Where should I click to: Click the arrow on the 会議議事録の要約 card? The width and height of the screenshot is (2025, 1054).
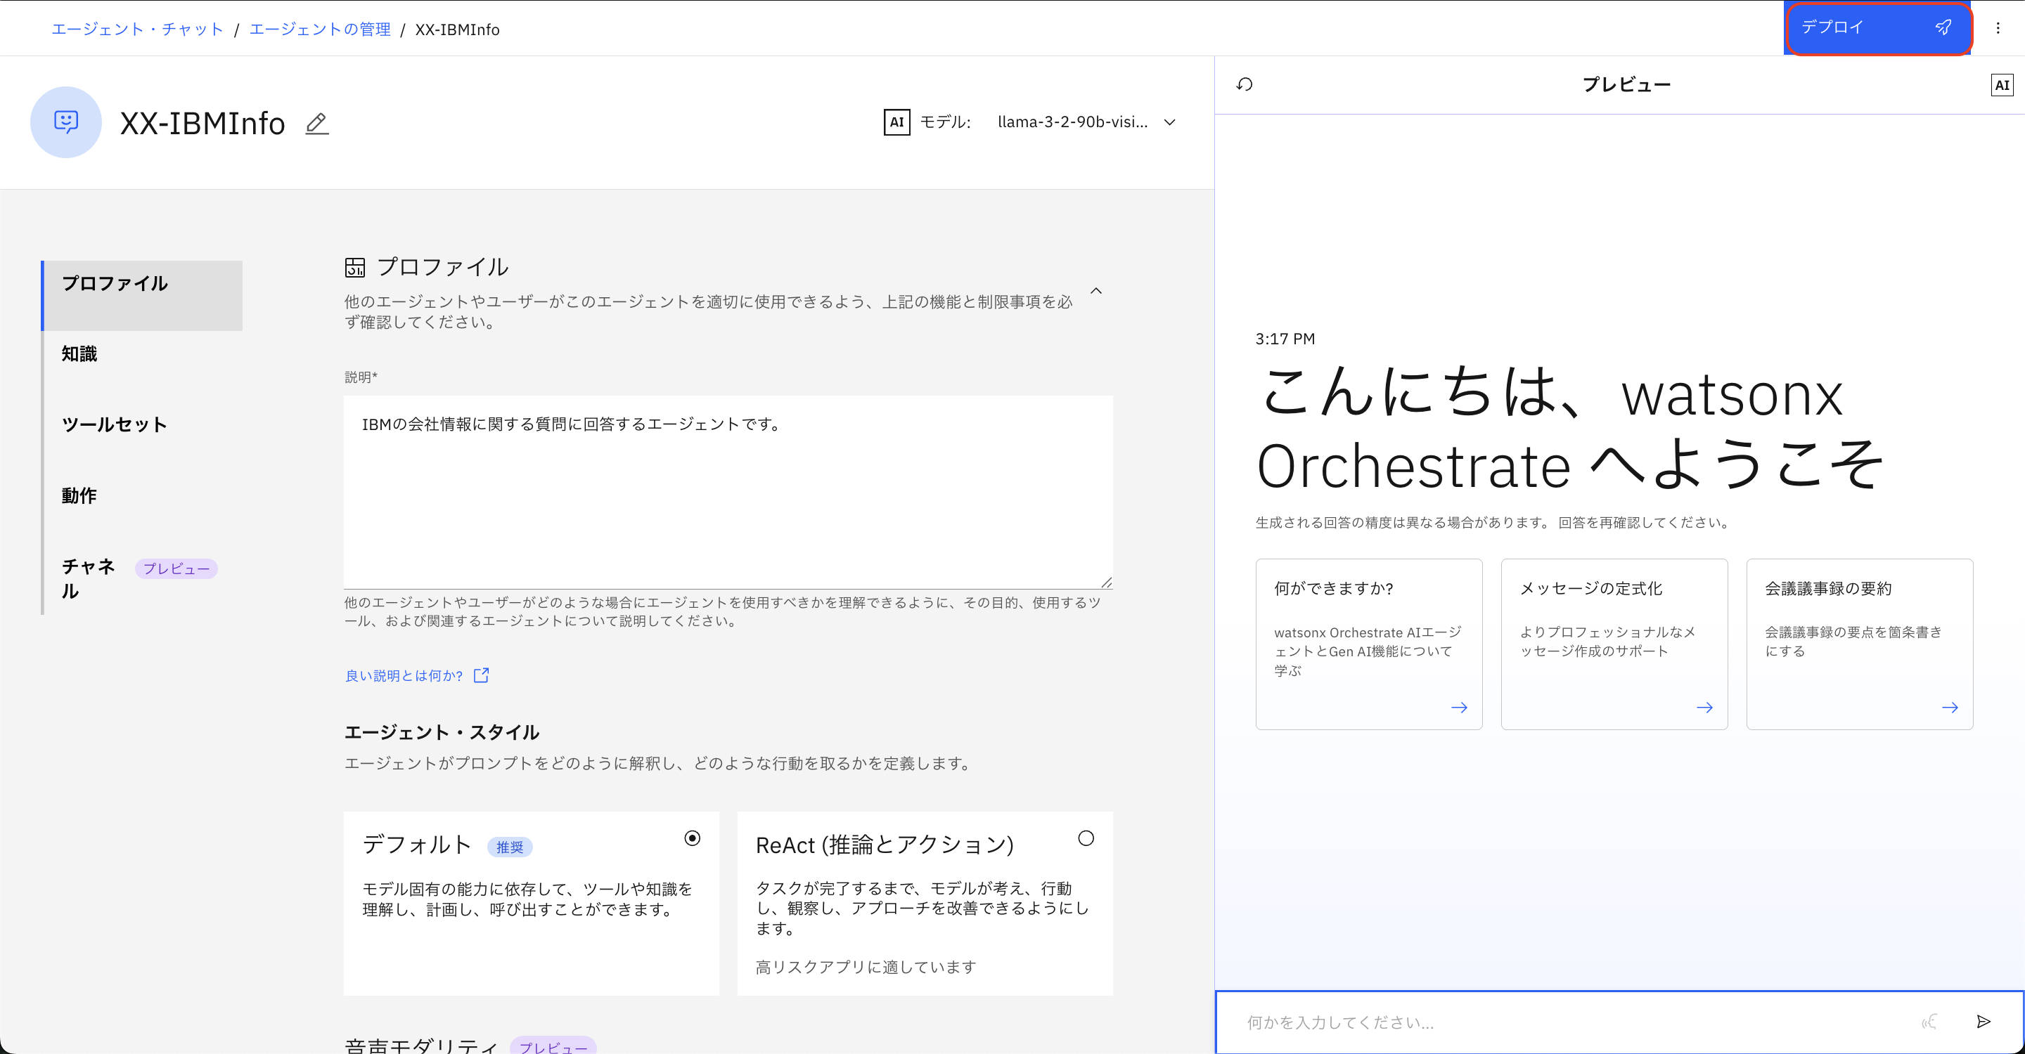click(x=1950, y=708)
